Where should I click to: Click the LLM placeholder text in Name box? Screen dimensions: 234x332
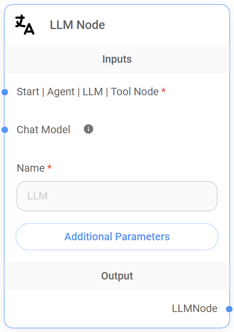38,196
